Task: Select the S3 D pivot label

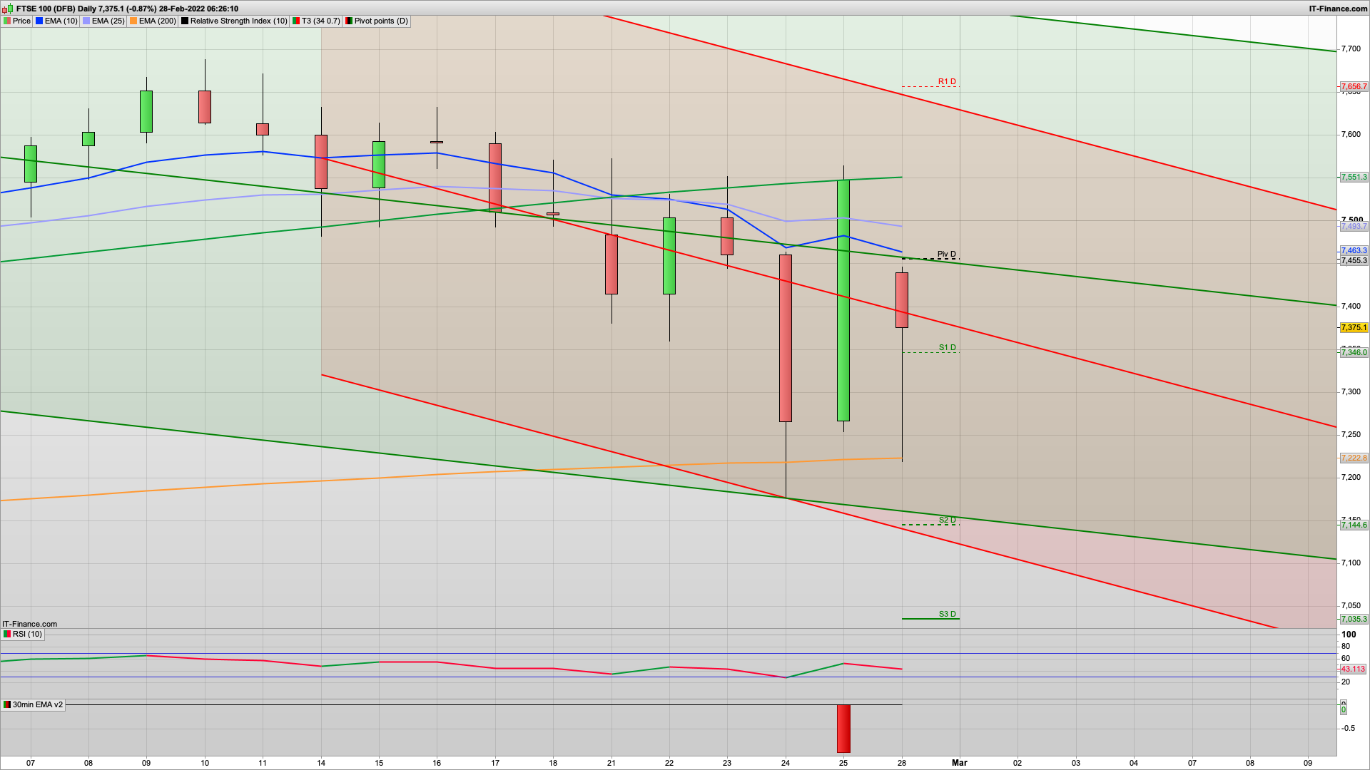Action: click(x=947, y=614)
